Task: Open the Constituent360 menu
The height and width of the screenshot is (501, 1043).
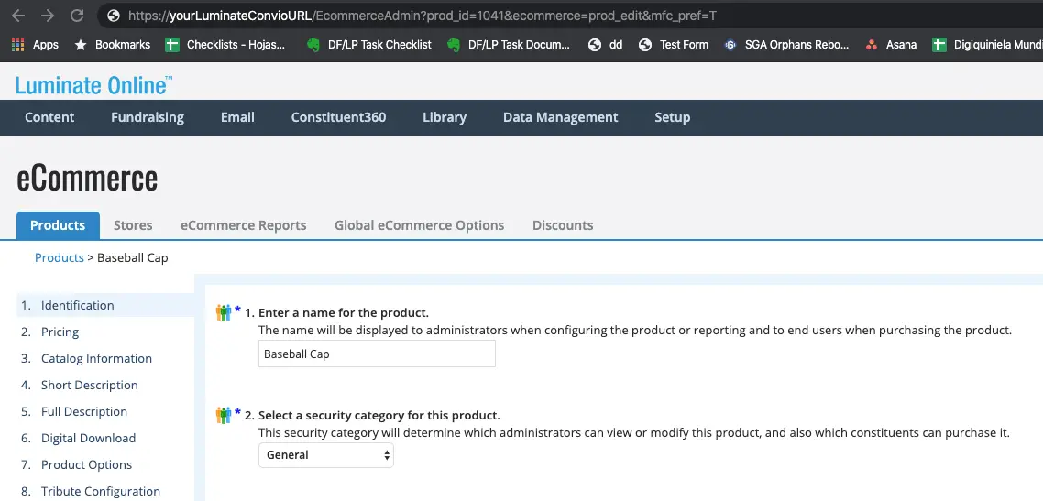Action: (338, 117)
